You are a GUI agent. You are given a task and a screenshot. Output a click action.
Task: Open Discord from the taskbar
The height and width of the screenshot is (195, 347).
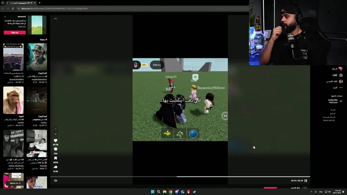point(176,192)
